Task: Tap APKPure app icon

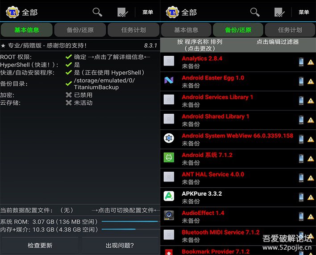Action: (x=169, y=196)
